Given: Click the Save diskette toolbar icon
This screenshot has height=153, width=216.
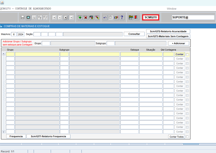Looking at the screenshot, I should coord(22,17).
